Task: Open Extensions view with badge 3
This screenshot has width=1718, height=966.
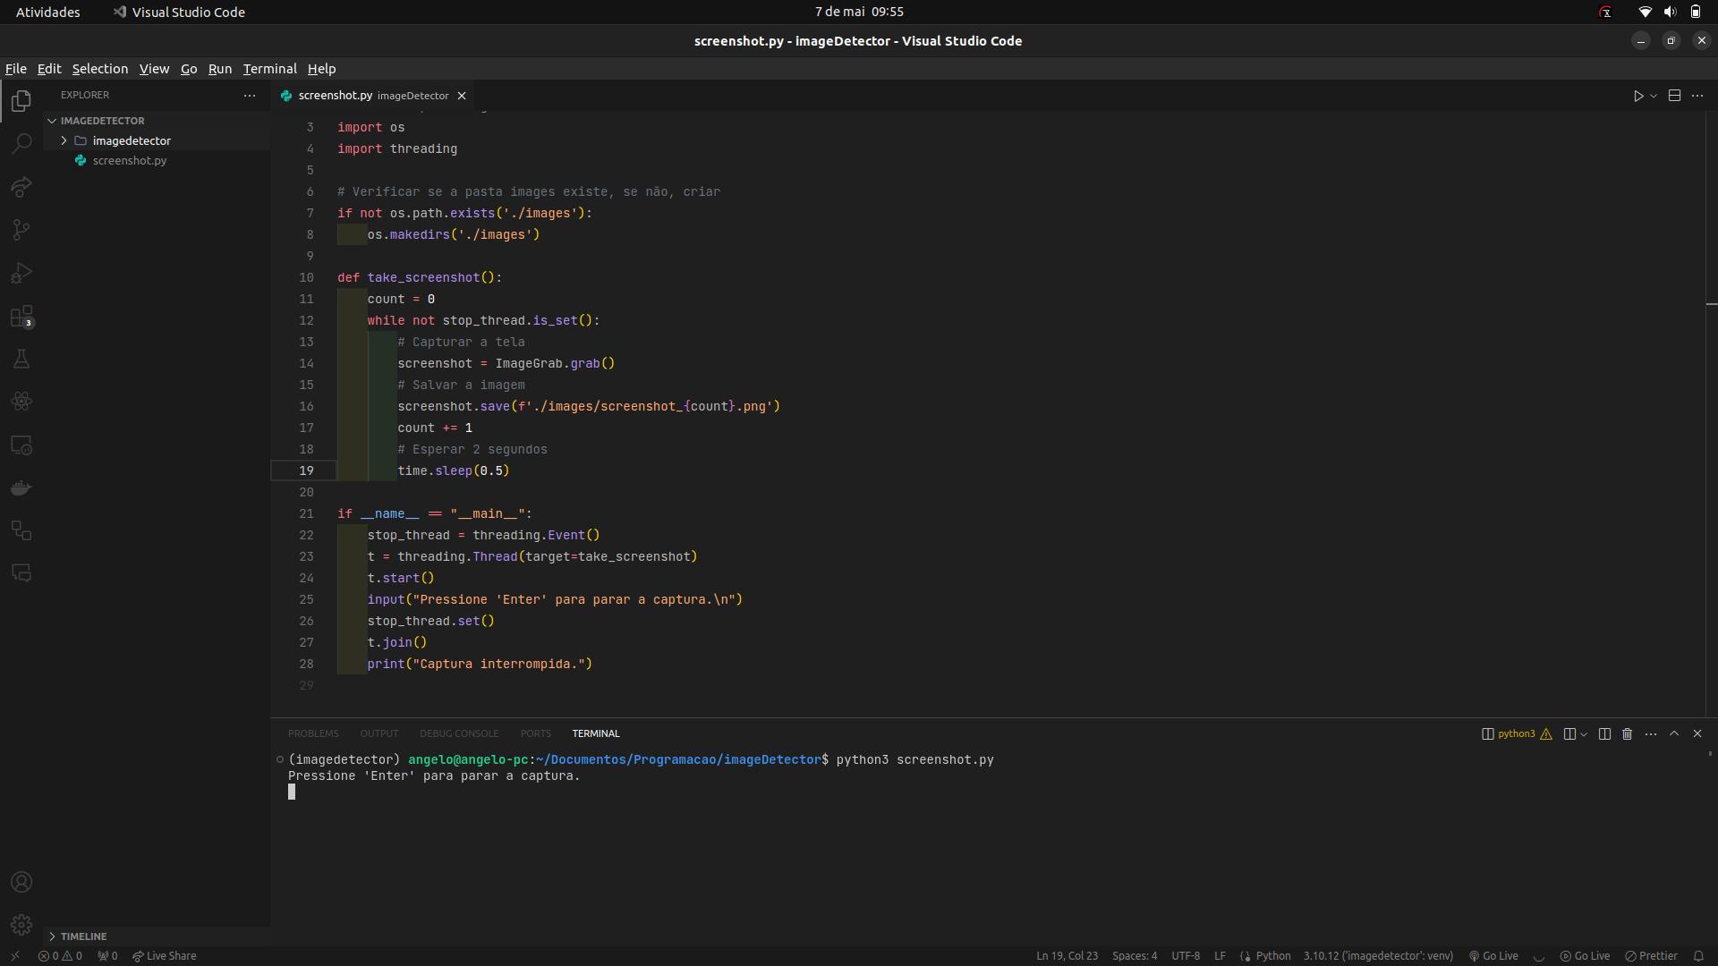Action: 21,317
